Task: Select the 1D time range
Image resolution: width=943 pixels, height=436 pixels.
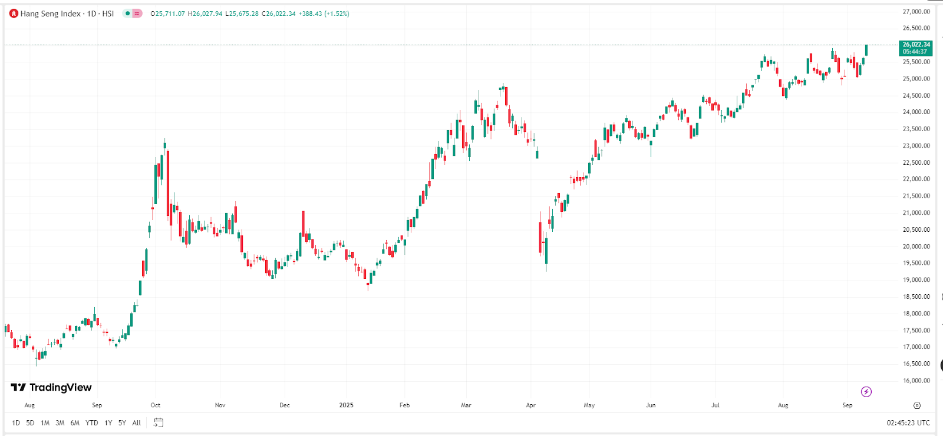Action: [x=16, y=423]
